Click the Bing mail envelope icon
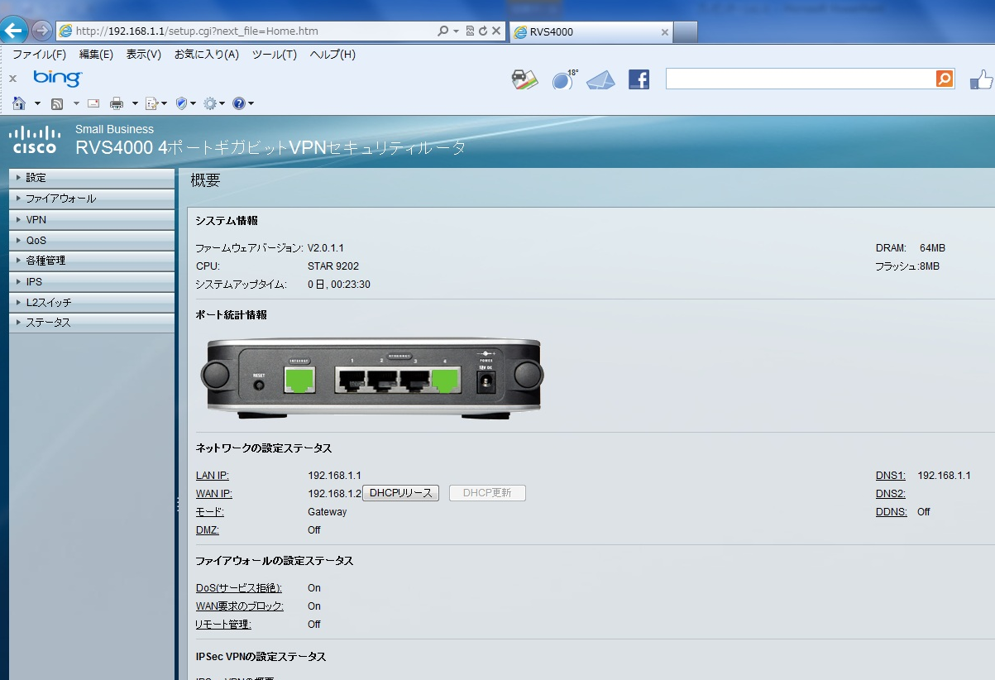This screenshot has height=680, width=995. pyautogui.click(x=601, y=80)
